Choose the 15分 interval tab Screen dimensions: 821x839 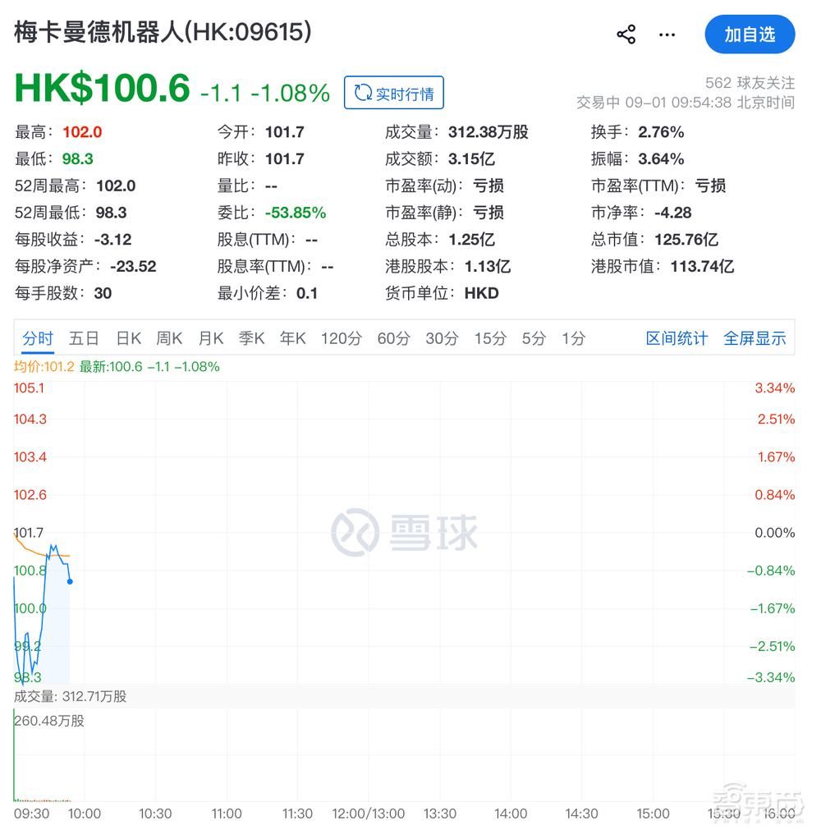coord(490,338)
